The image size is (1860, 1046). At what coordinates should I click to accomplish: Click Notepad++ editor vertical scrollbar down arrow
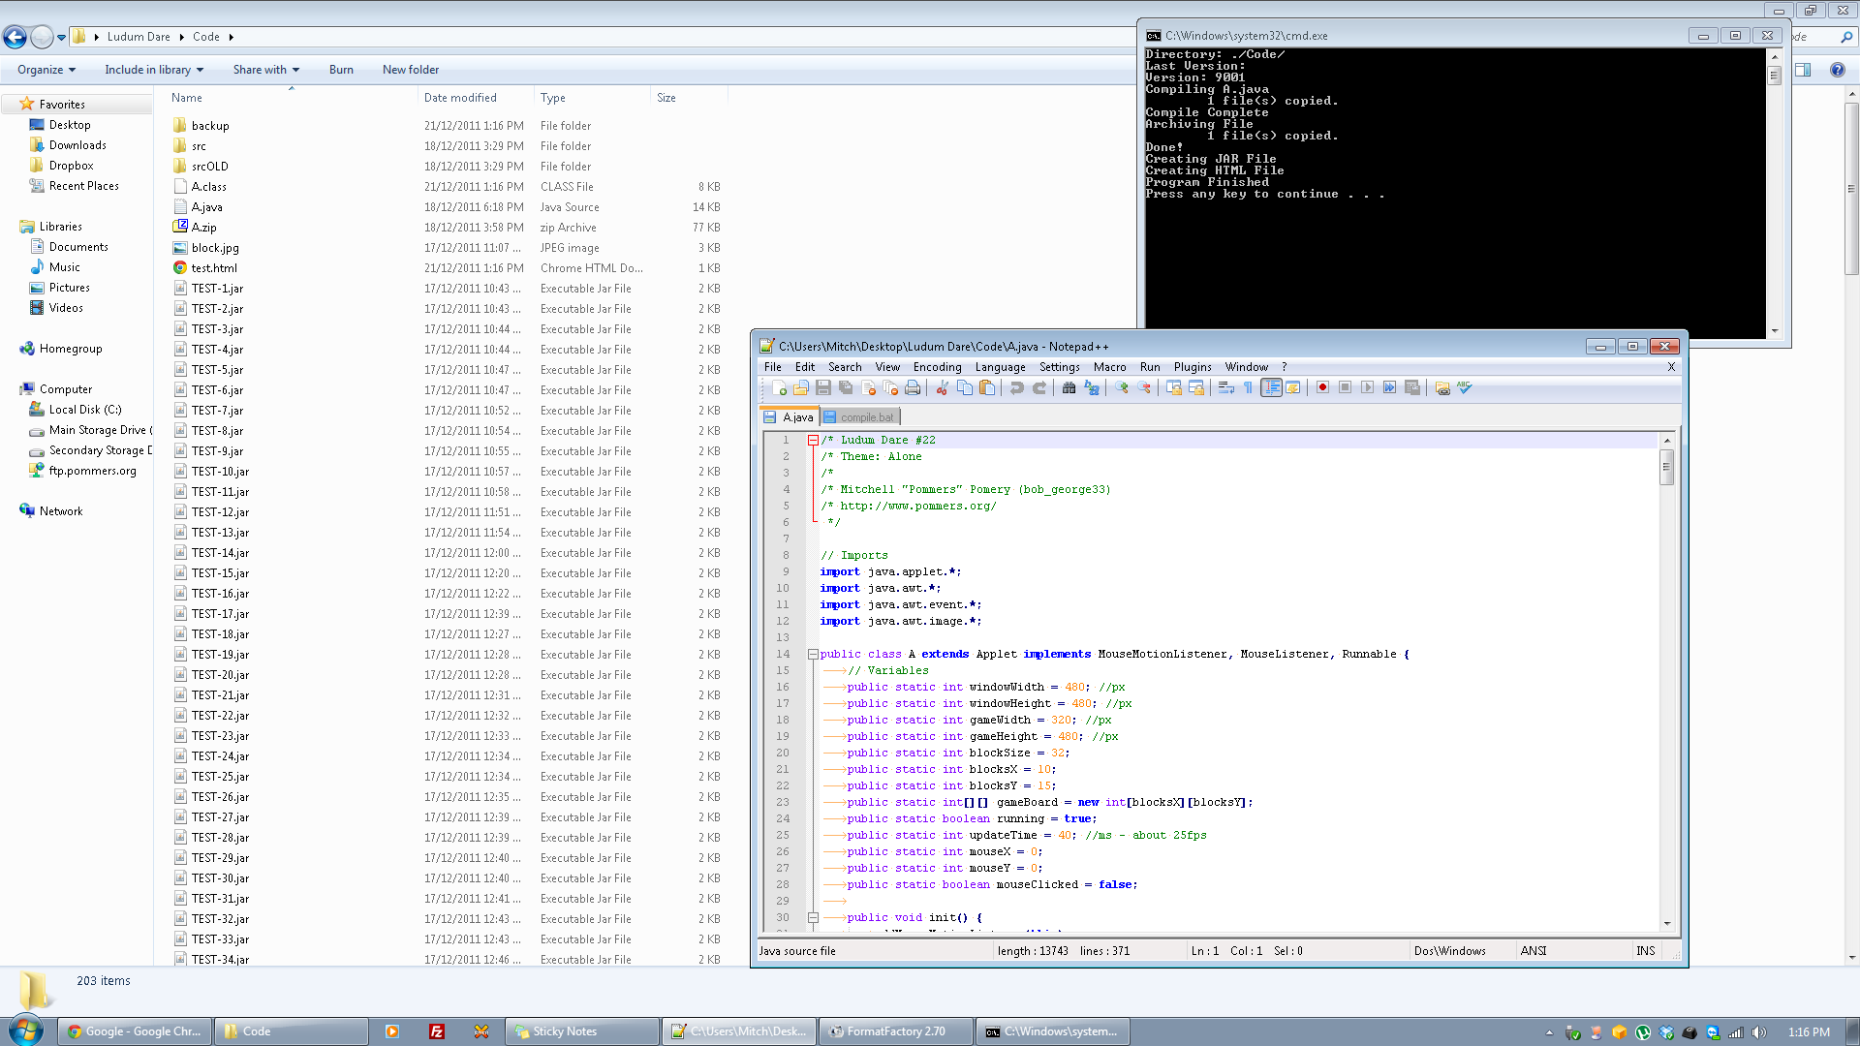pyautogui.click(x=1667, y=923)
